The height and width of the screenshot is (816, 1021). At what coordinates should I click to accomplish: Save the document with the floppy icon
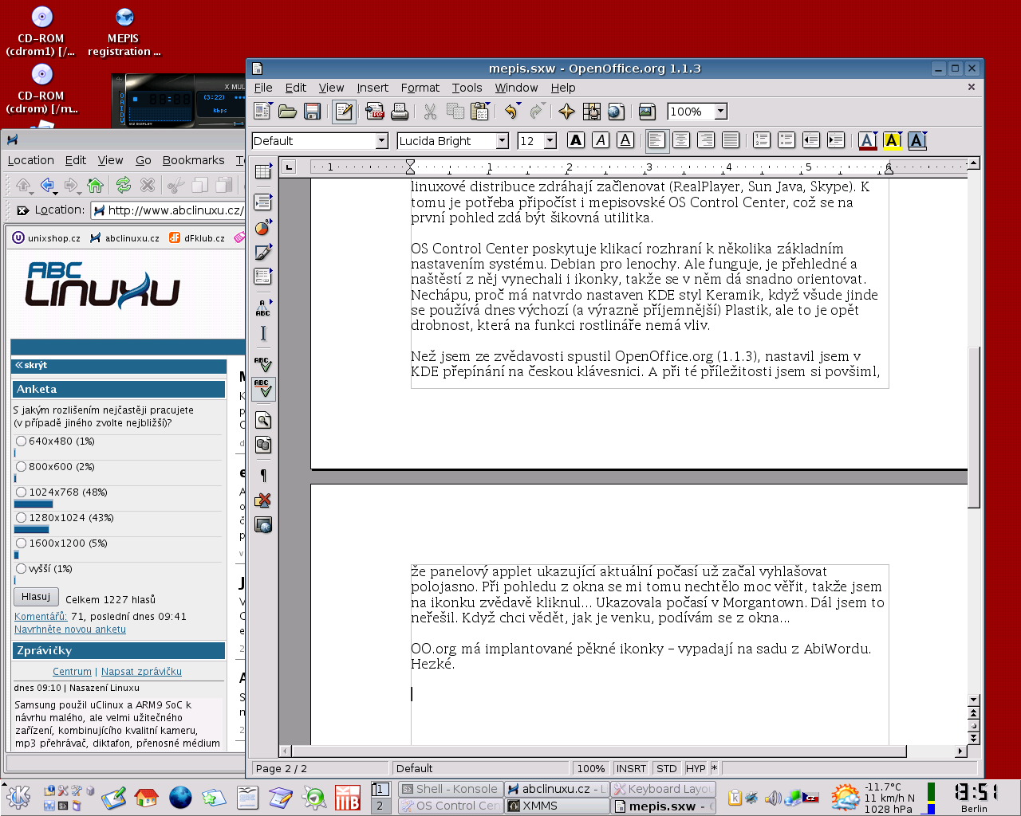tap(313, 112)
